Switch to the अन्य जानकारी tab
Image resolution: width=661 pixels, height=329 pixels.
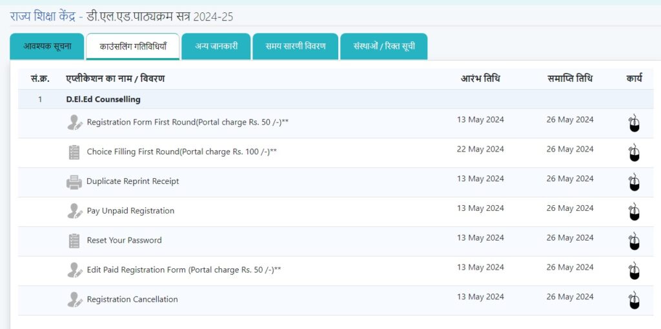[x=216, y=46]
